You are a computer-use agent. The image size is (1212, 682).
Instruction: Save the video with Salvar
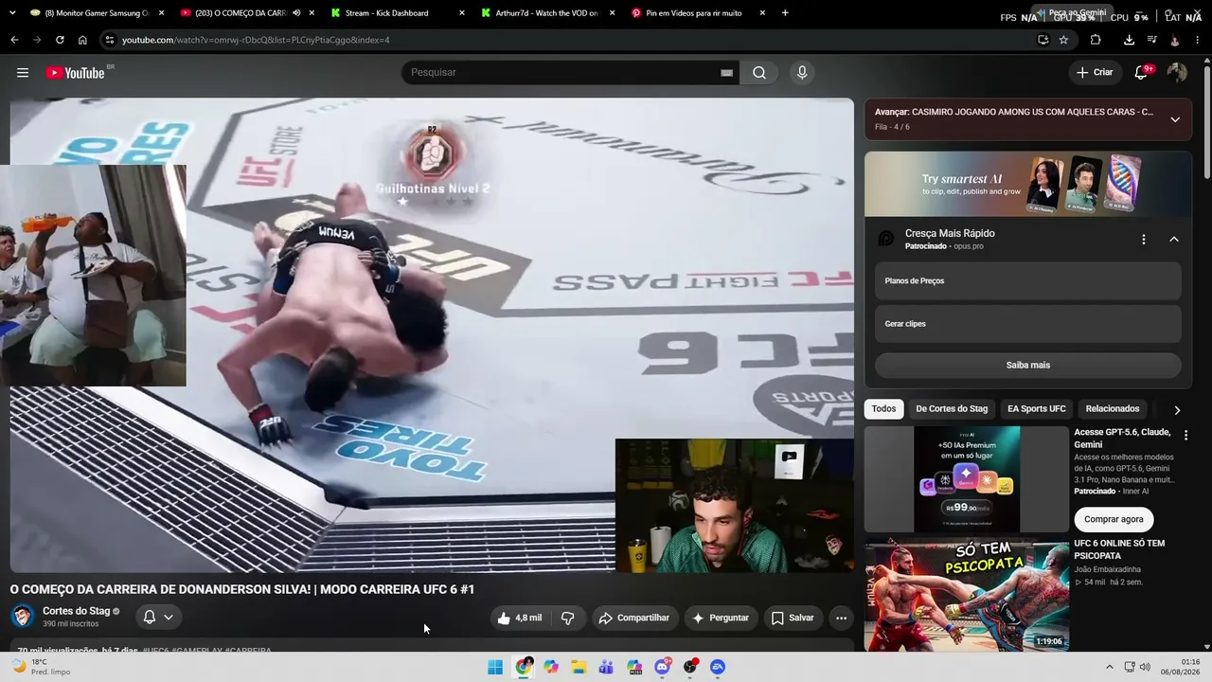pyautogui.click(x=793, y=618)
